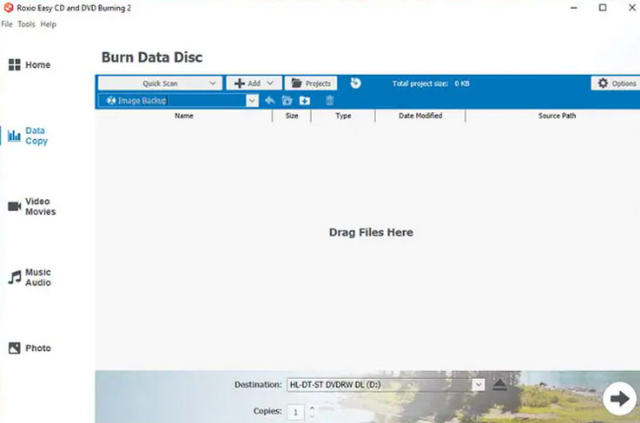Click the disc info icon beside Projects
Screen dimensions: 640x423
[x=355, y=82]
